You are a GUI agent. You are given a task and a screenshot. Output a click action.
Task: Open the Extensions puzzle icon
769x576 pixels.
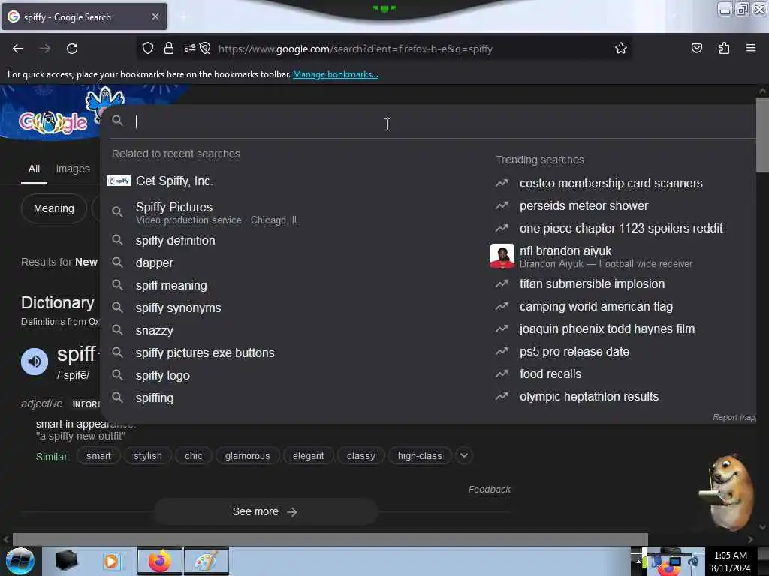coord(724,48)
